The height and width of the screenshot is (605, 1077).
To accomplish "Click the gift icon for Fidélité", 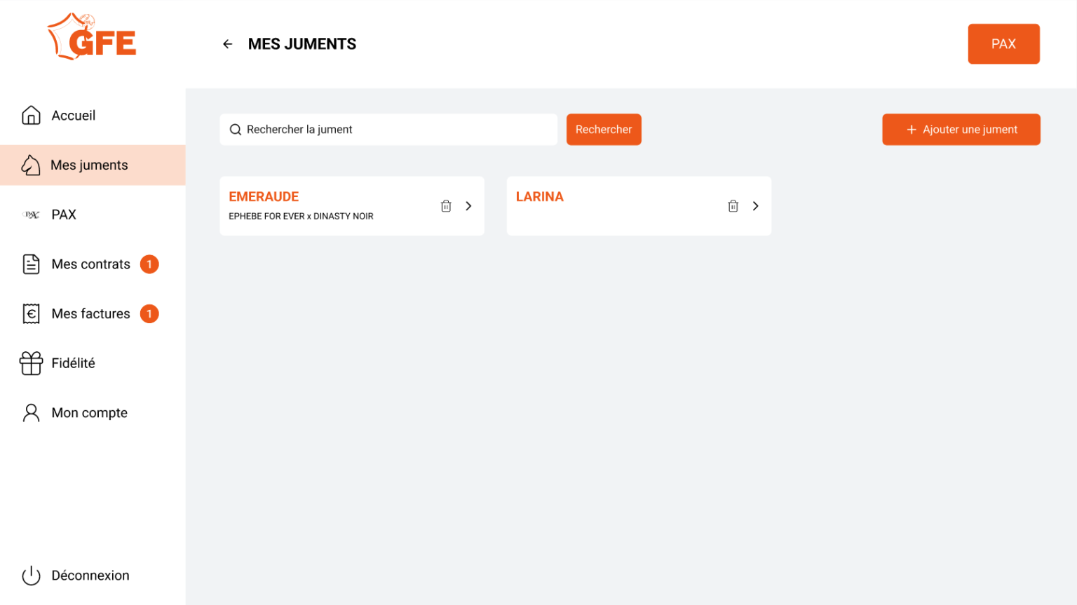I will pos(31,363).
